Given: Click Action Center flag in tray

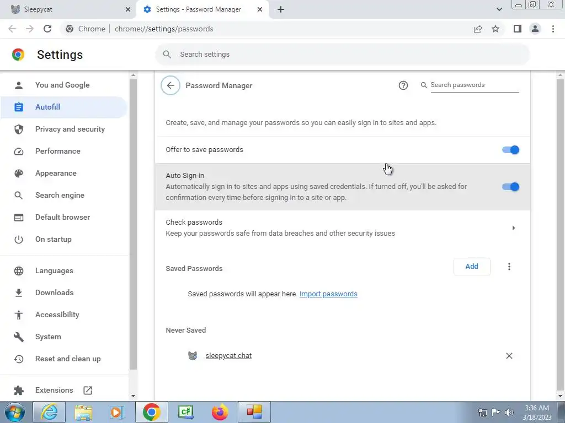Looking at the screenshot, I should point(495,412).
